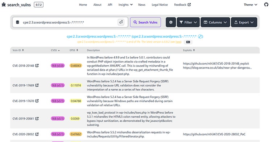Click the PHP object injection description text

click(130, 65)
